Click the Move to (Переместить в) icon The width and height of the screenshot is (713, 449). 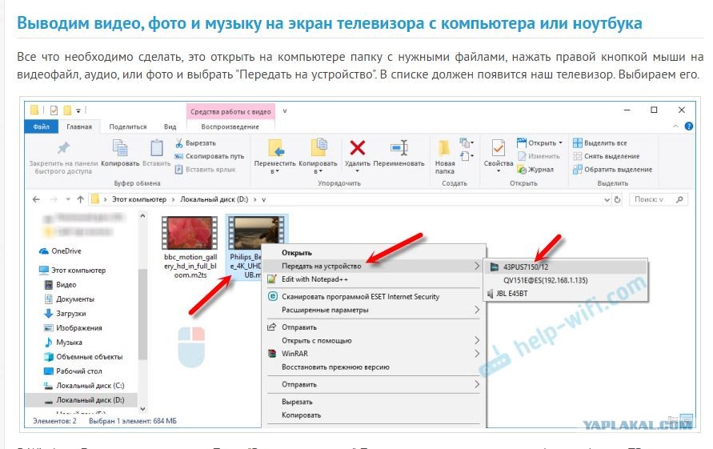pyautogui.click(x=275, y=148)
